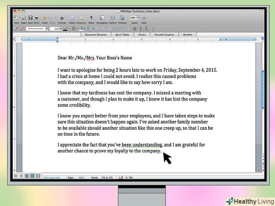Image resolution: width=275 pixels, height=206 pixels.
Task: Click the right indent marker on ruler
Action: 220,40
